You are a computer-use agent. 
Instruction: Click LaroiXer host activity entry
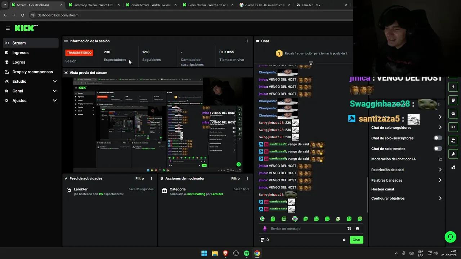pos(109,191)
